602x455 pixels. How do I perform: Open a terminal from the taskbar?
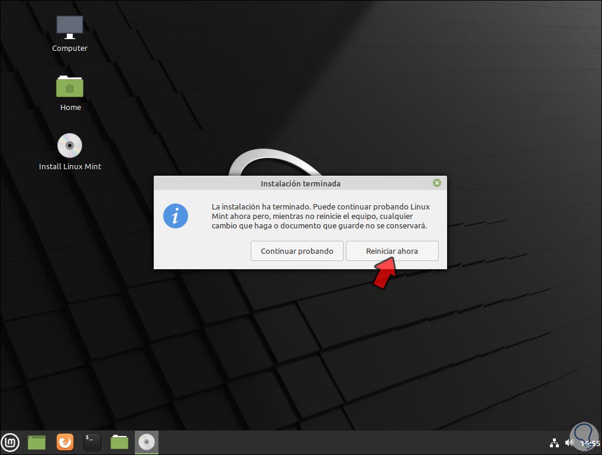(92, 442)
